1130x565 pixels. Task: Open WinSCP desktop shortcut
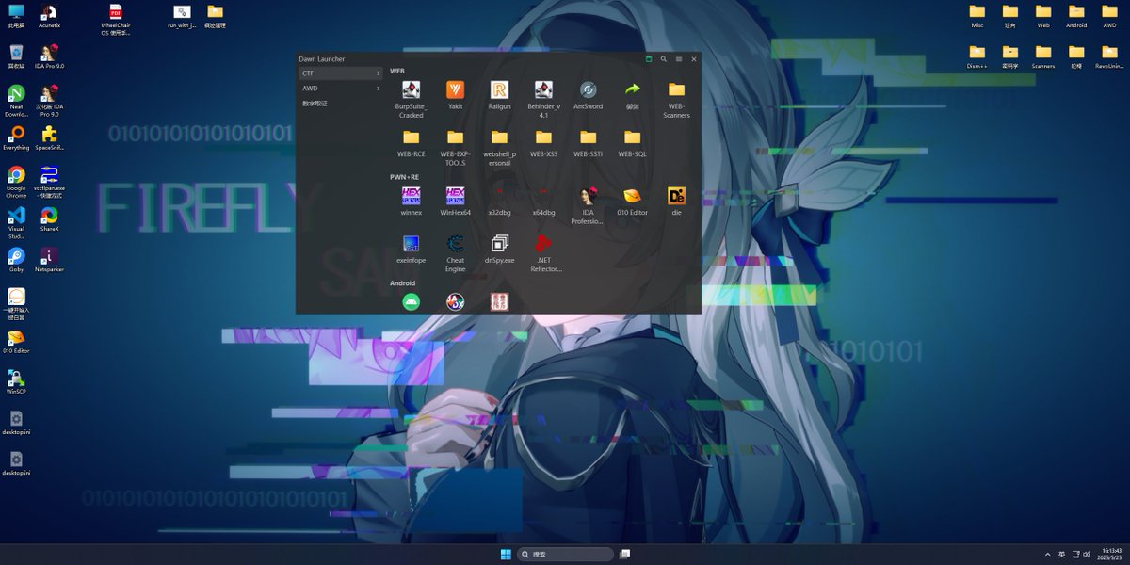[16, 381]
